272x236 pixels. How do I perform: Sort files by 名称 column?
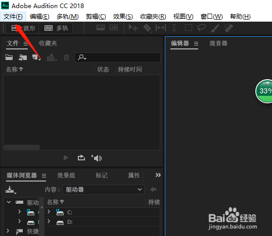(x=14, y=70)
